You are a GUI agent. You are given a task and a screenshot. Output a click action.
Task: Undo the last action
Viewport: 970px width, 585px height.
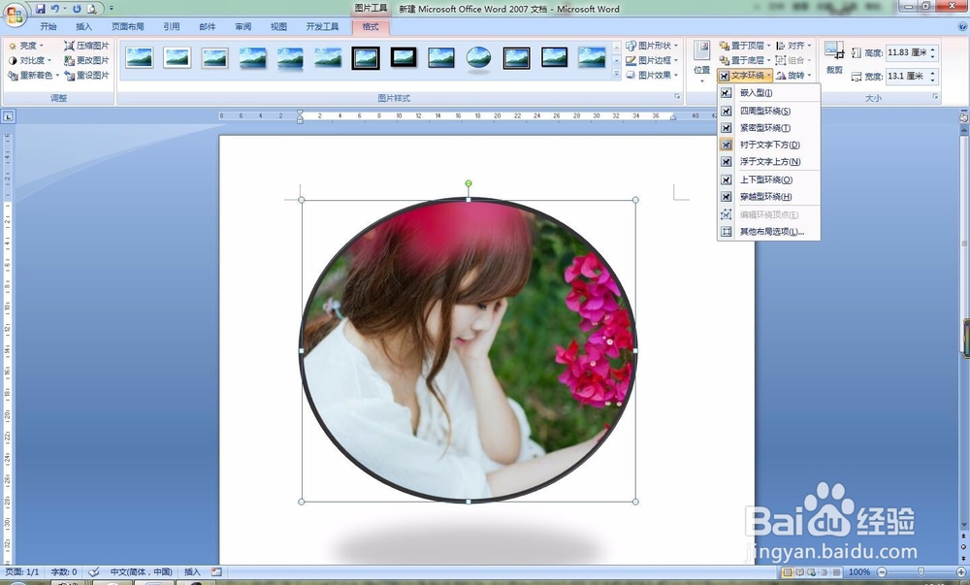click(x=55, y=9)
